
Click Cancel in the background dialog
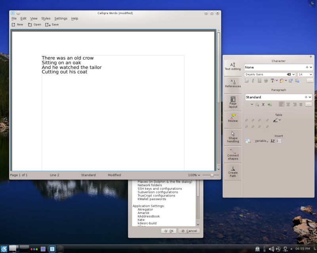189,231
